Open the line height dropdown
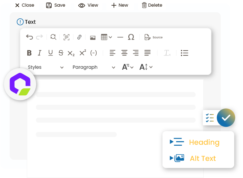 [146, 67]
